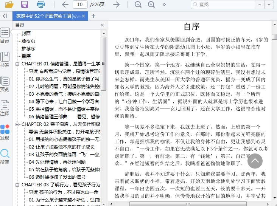Open 02 儿时的问题 outline entry

[64, 87]
